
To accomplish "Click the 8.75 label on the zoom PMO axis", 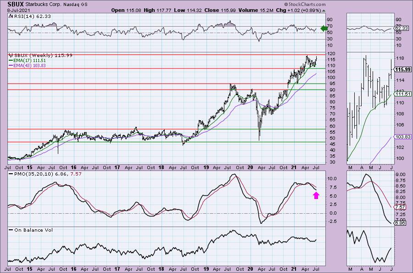I will pos(400,180).
